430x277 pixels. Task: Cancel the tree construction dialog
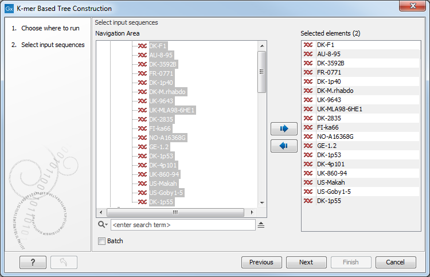(x=395, y=262)
